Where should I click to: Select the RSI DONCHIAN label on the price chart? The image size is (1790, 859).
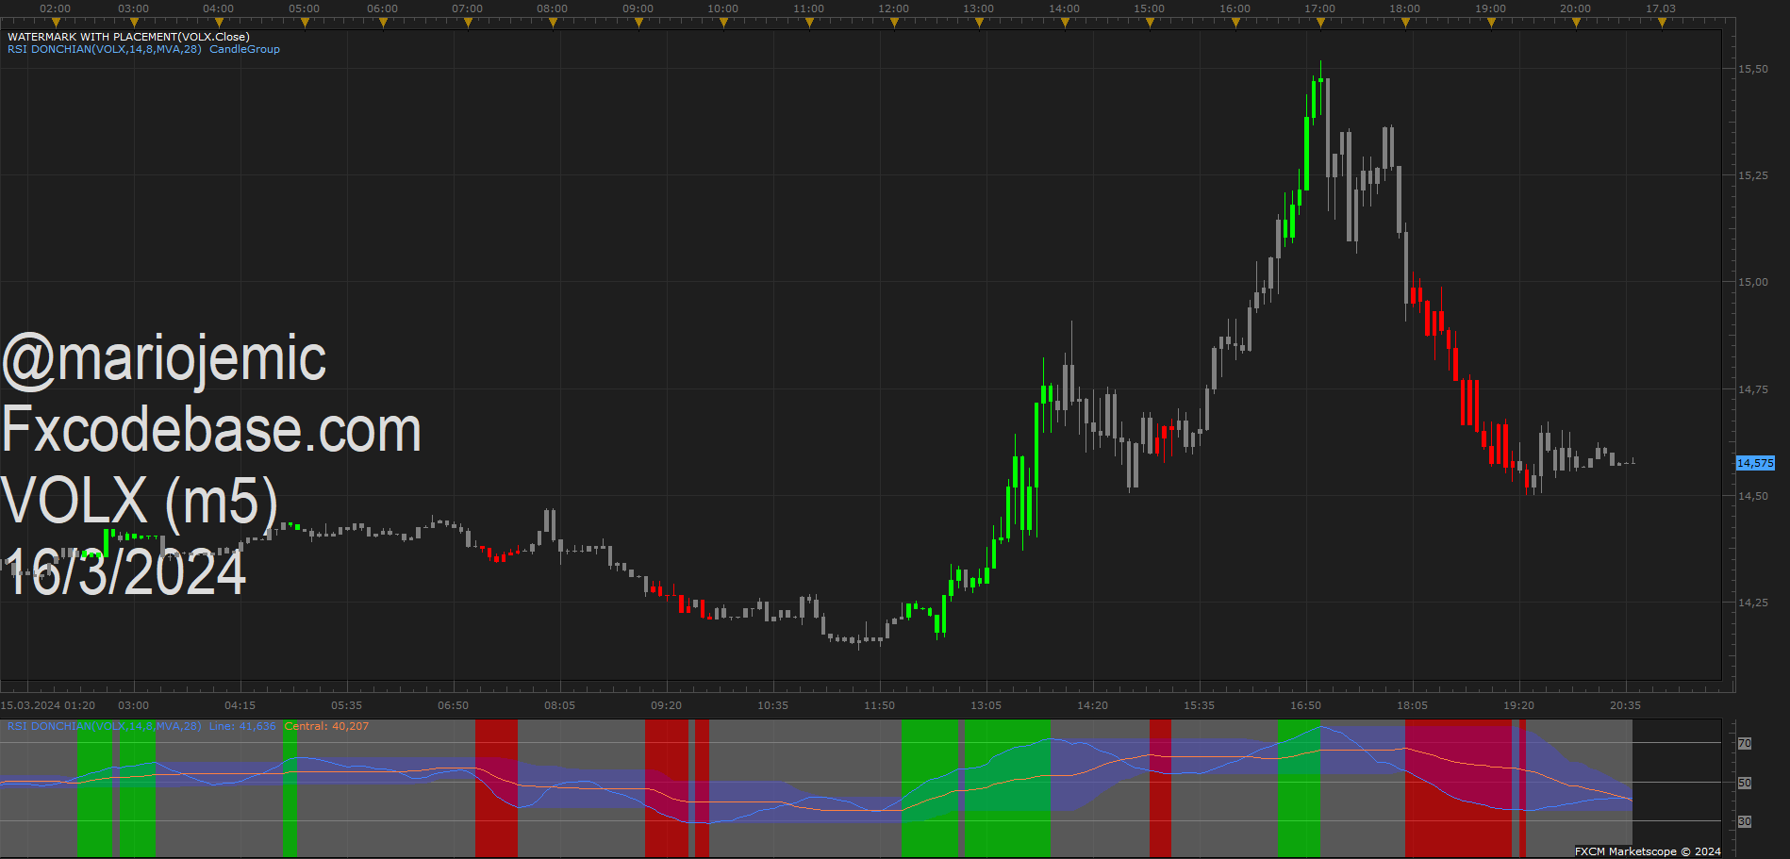point(105,49)
